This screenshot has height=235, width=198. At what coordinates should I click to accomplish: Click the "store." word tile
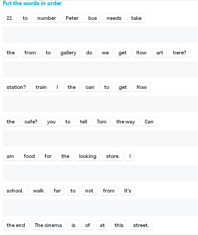[113, 156]
